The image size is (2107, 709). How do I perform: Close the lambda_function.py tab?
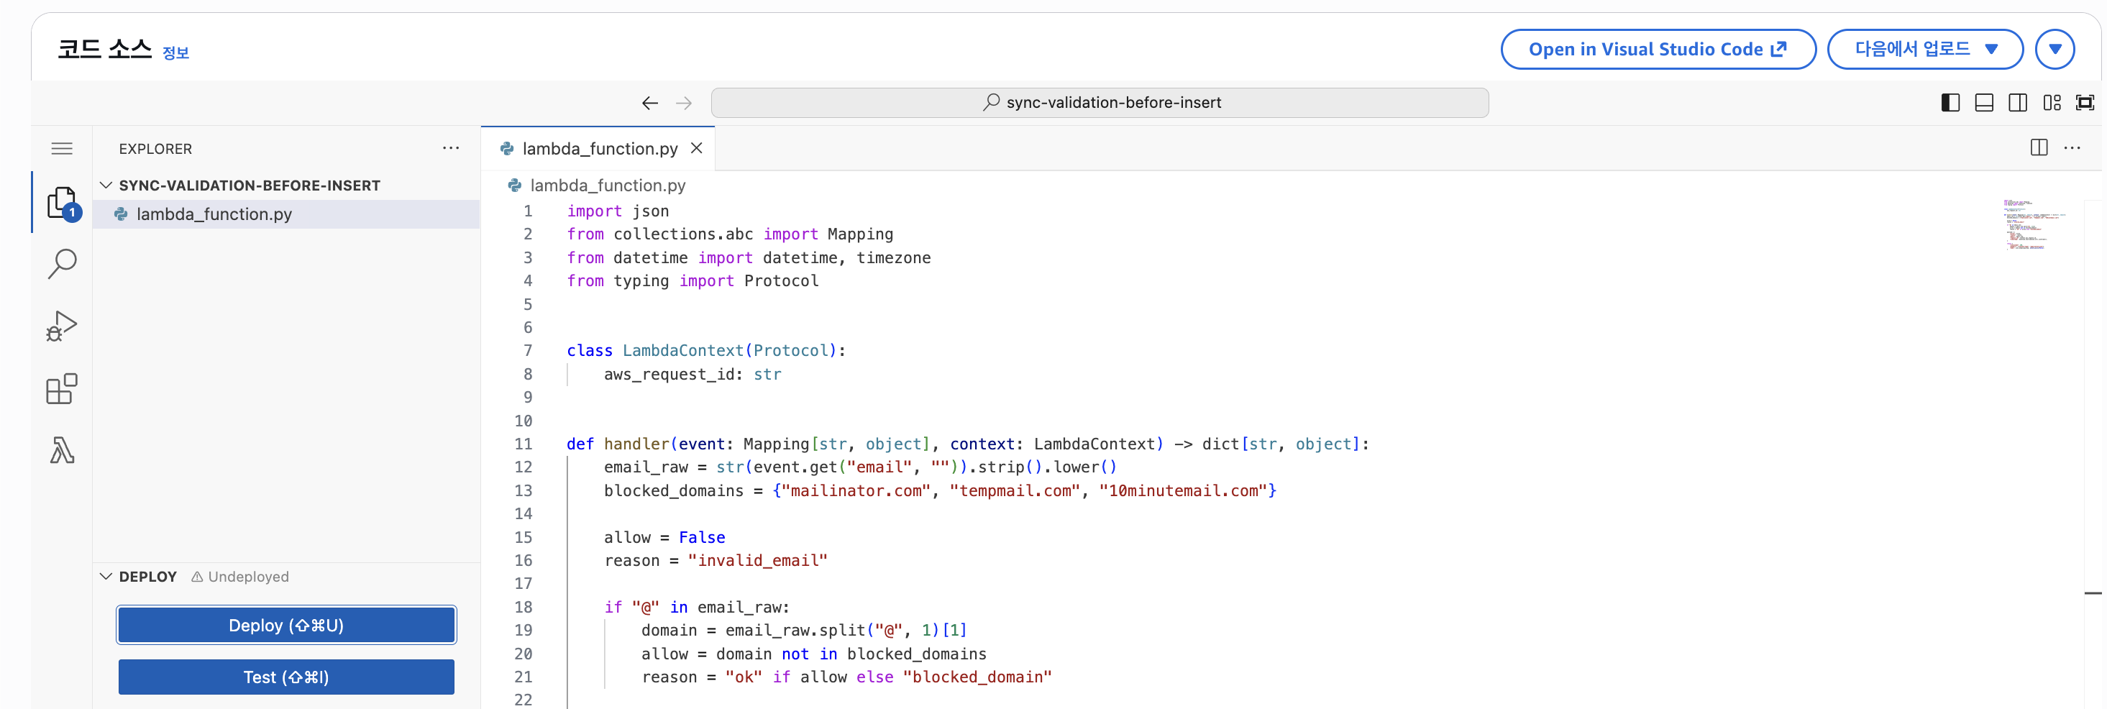point(696,148)
